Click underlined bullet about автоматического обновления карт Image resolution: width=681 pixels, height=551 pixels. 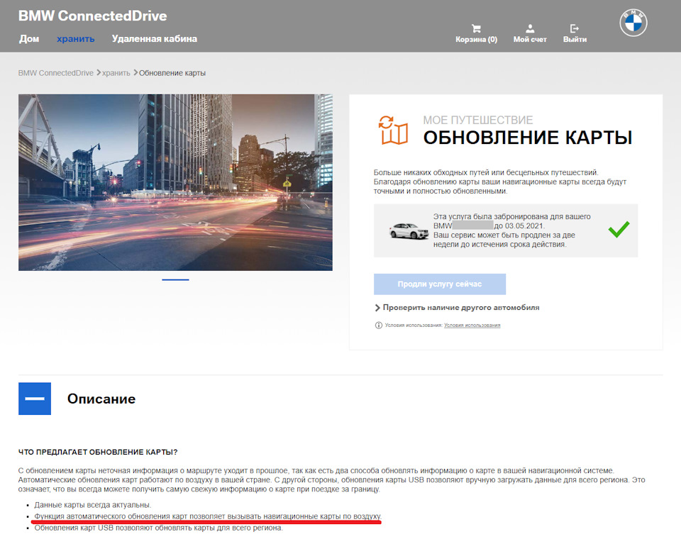click(208, 516)
